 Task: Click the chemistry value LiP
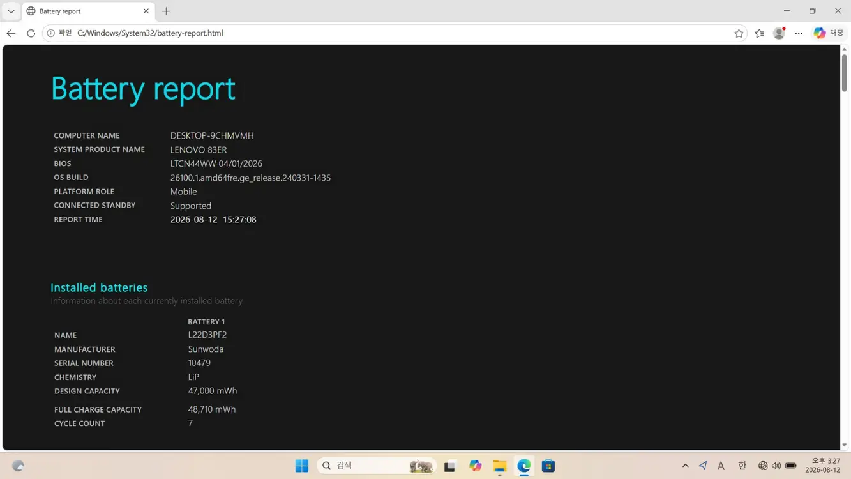coord(193,377)
